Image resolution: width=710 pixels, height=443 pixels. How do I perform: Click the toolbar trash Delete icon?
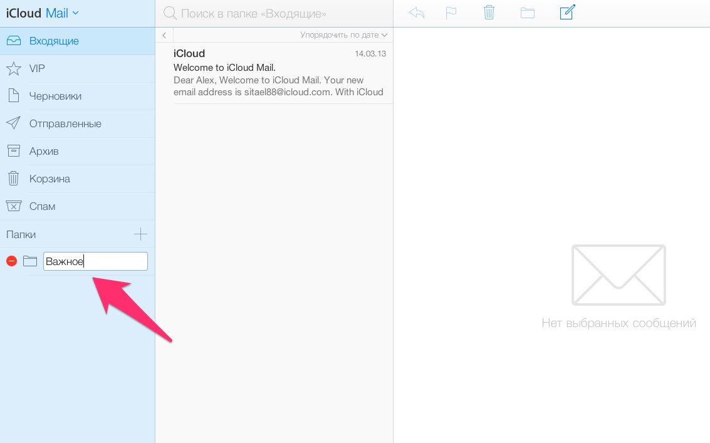tap(489, 13)
